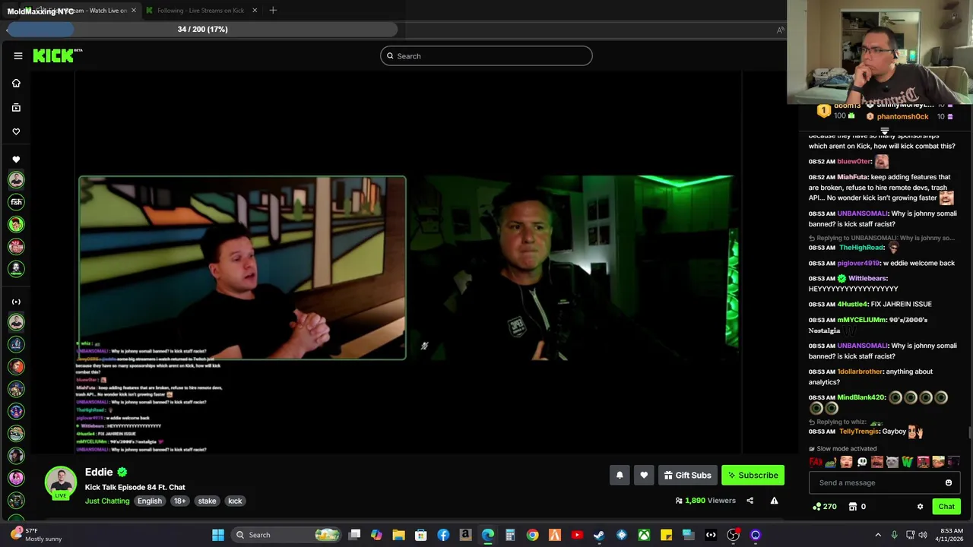Image resolution: width=973 pixels, height=547 pixels.
Task: Switch to Following - Live Streams tab
Action: pos(201,11)
